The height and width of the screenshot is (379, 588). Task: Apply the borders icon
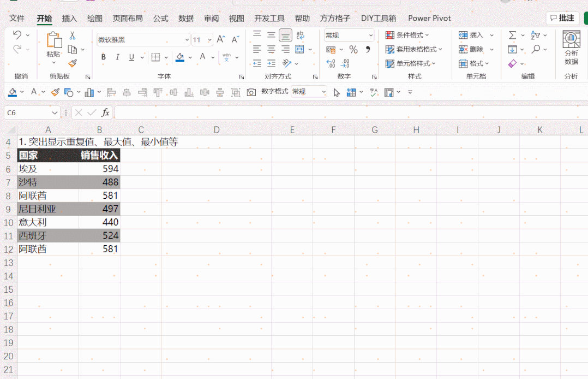click(x=155, y=57)
